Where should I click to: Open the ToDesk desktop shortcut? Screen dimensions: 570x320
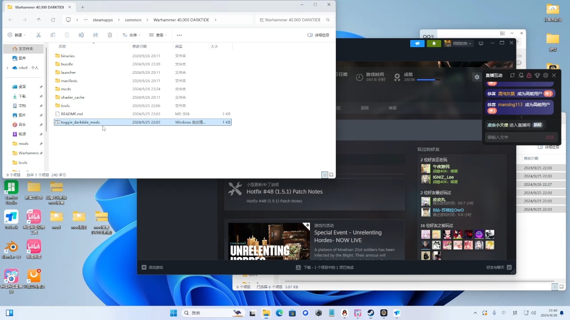click(11, 220)
